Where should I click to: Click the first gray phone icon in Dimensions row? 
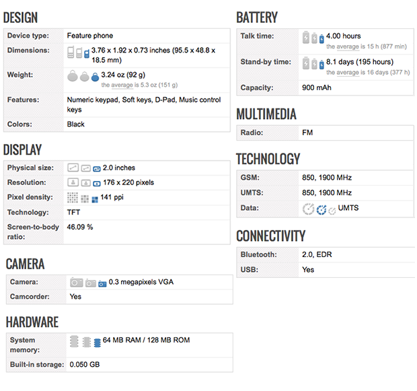tap(71, 52)
